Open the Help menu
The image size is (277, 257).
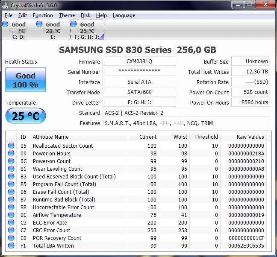[x=101, y=15]
